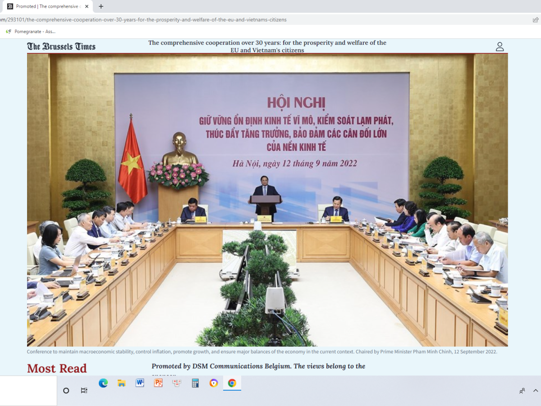Open Microsoft Word from the taskbar

coord(140,383)
